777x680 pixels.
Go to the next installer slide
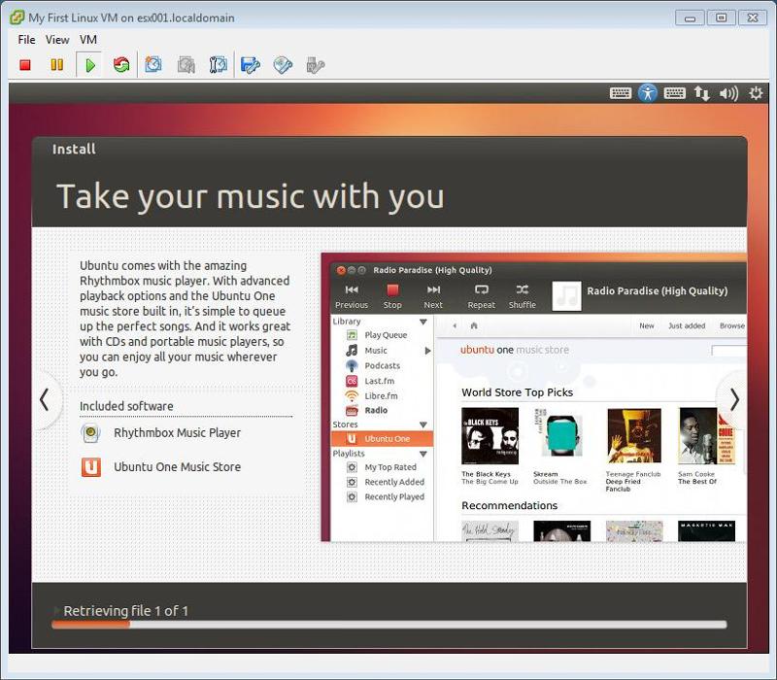[x=734, y=399]
